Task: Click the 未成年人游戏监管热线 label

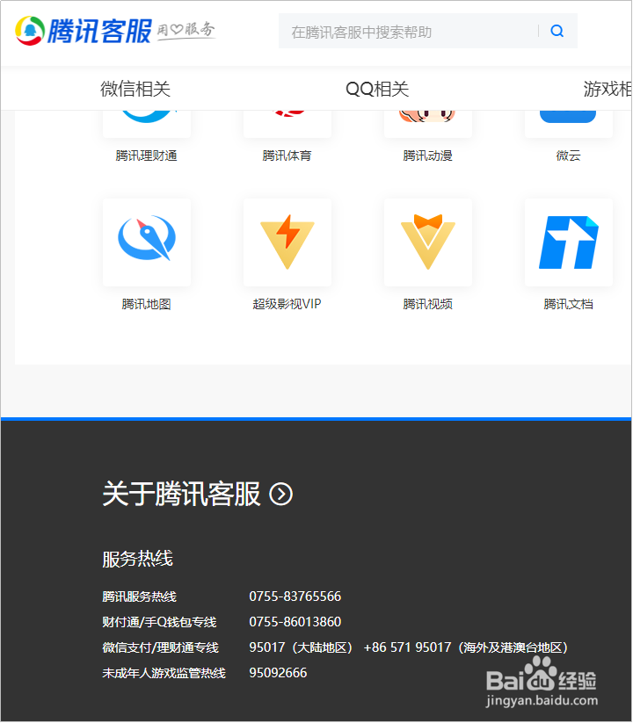Action: pos(164,673)
